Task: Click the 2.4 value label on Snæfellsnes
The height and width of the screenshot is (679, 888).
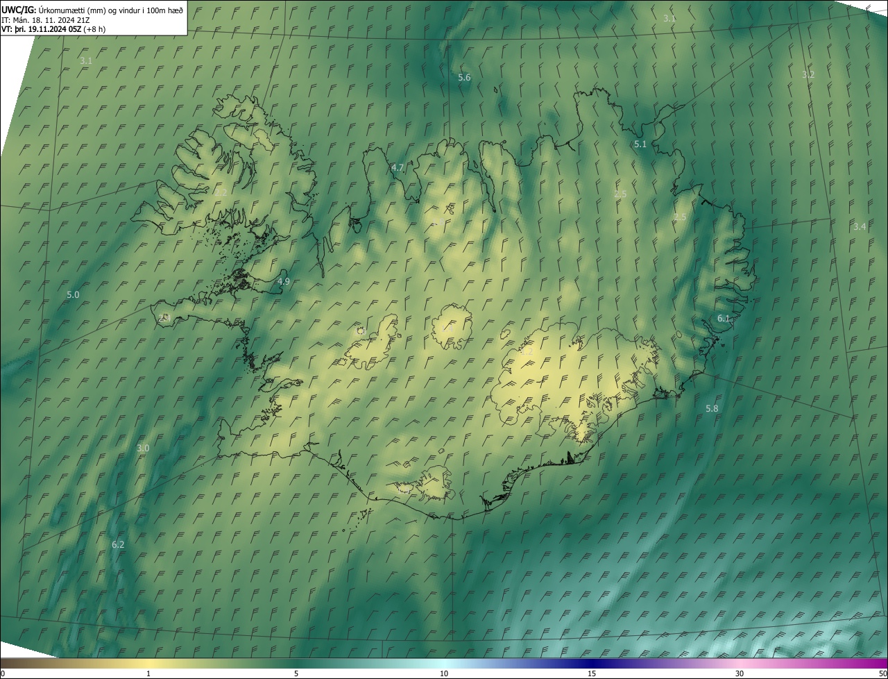Action: (x=164, y=317)
